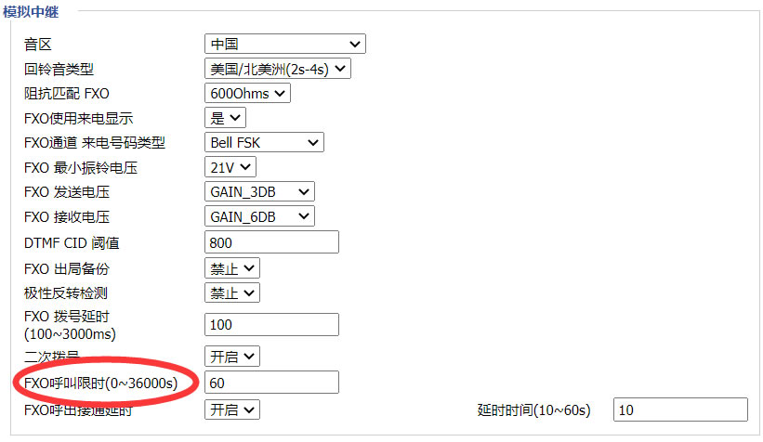
Task: Click the 延时时间(10~60s) label
Action: click(x=533, y=409)
